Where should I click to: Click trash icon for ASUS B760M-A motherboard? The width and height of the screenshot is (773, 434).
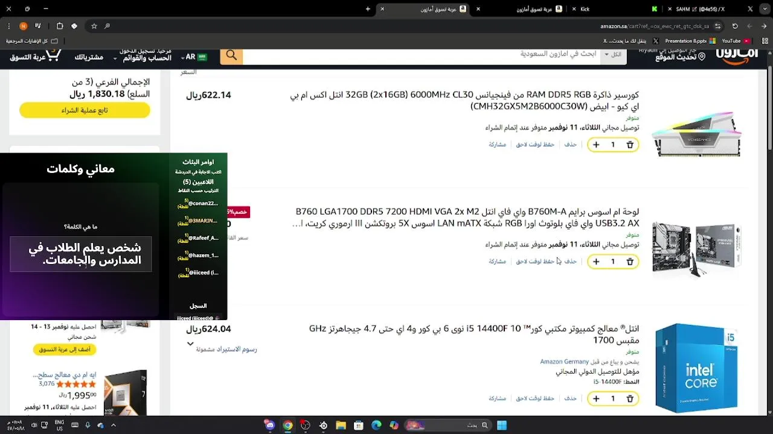coord(630,262)
